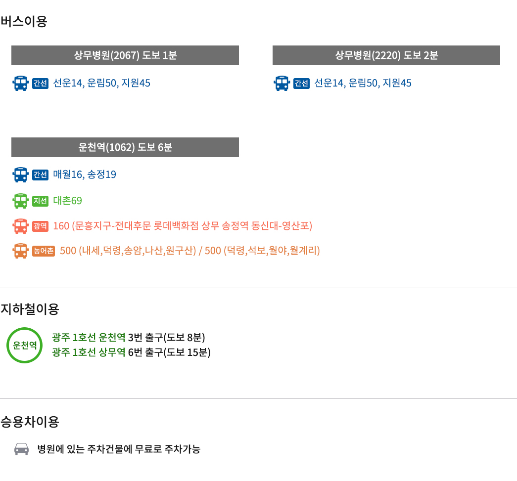
Task: Click the 대촌69 branch route text
Action: click(67, 201)
